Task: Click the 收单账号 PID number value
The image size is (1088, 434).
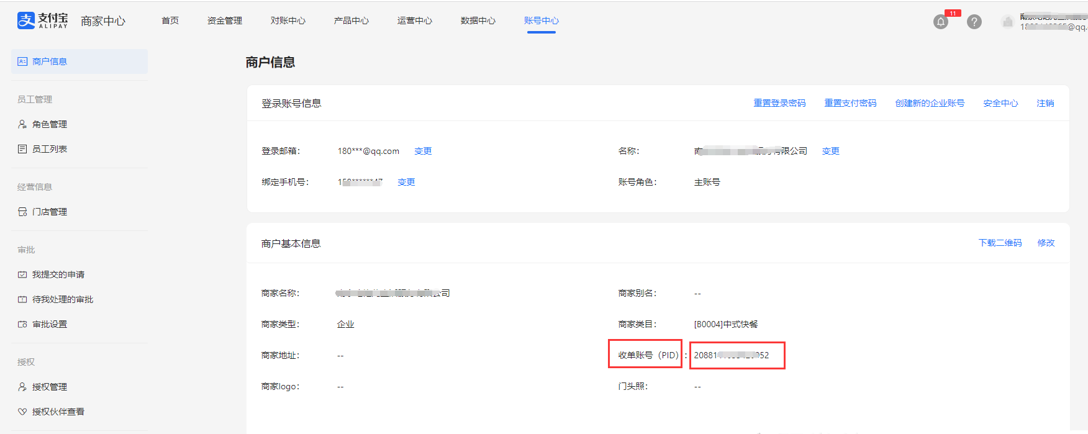Action: [x=732, y=355]
